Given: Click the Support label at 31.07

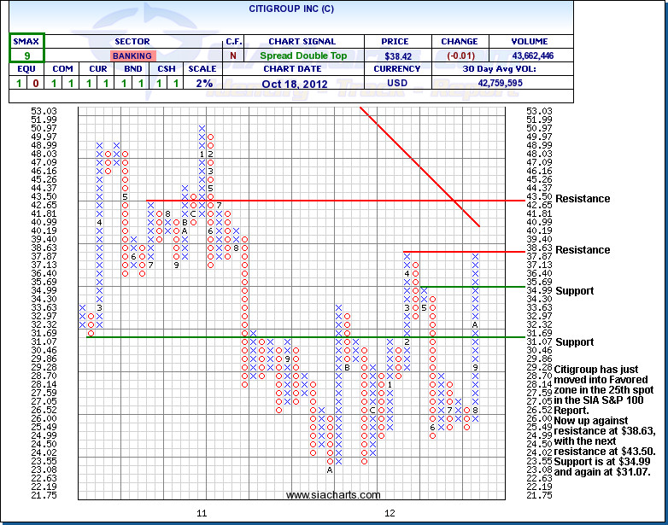Looking at the screenshot, I should point(574,342).
